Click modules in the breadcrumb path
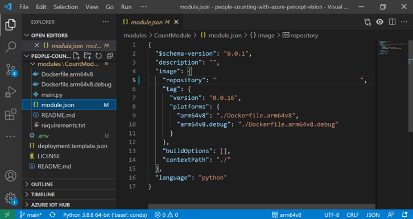The height and width of the screenshot is (219, 413). pos(135,35)
